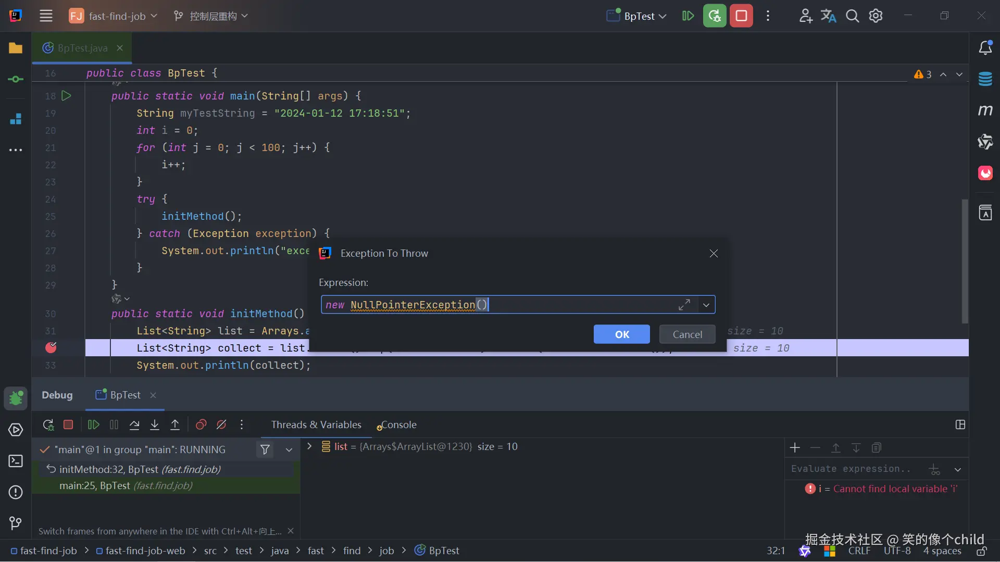Toggle the thread filter funnel button

tap(265, 449)
